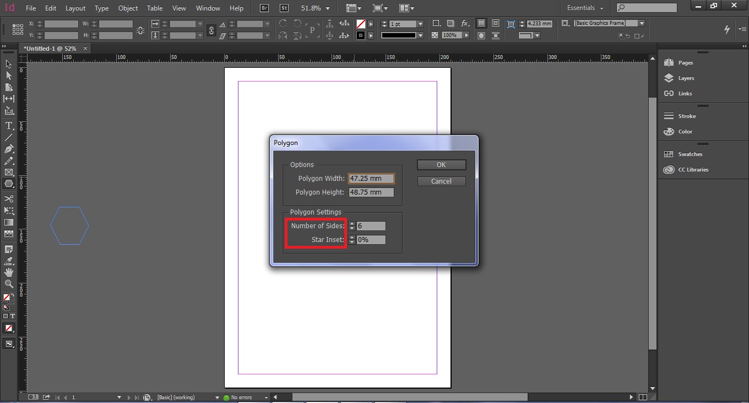Go to previous page arrow

[66, 397]
